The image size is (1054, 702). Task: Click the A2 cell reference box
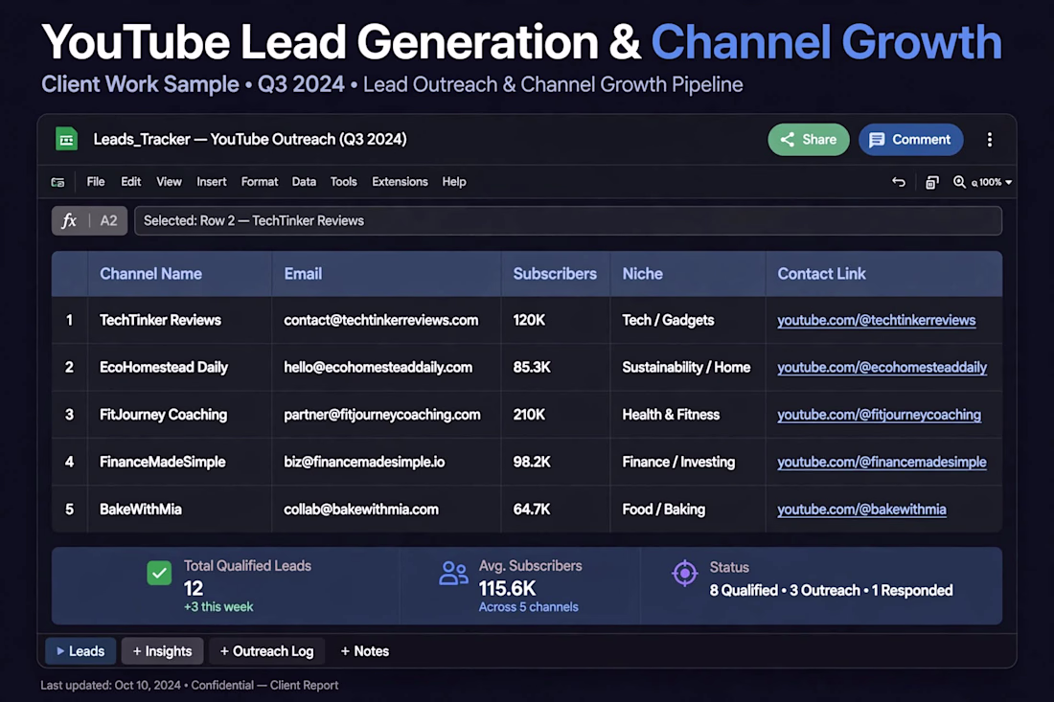coord(108,220)
